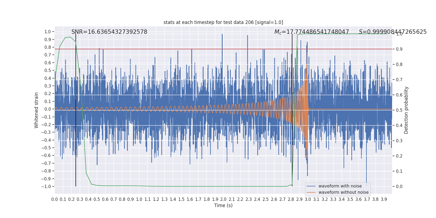The width and height of the screenshot is (436, 218).
Task: Click the blue legend line swatch
Action: pos(311,186)
